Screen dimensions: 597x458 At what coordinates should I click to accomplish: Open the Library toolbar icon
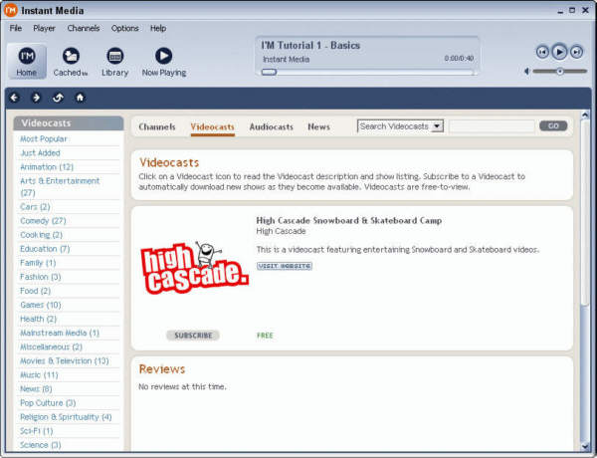pyautogui.click(x=114, y=60)
